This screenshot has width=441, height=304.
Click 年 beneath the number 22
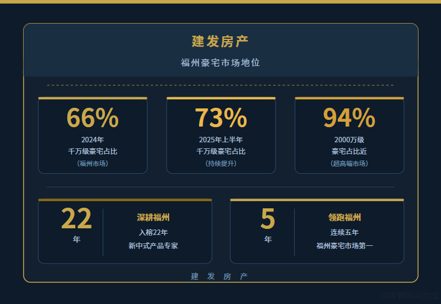76,239
